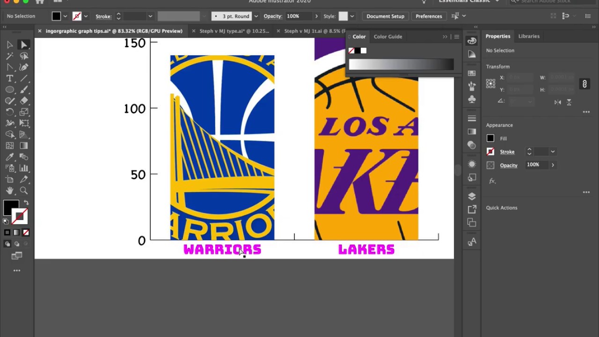599x337 pixels.
Task: Swap fill and stroke colors arrow
Action: point(26,203)
